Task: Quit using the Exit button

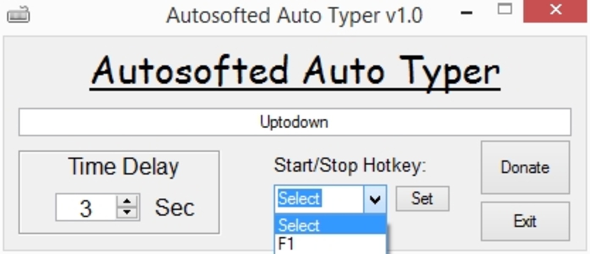Action: (525, 221)
